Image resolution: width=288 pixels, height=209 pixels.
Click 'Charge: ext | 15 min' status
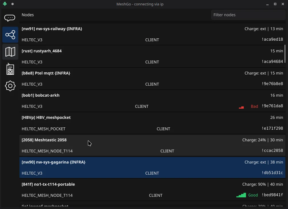[264, 73]
